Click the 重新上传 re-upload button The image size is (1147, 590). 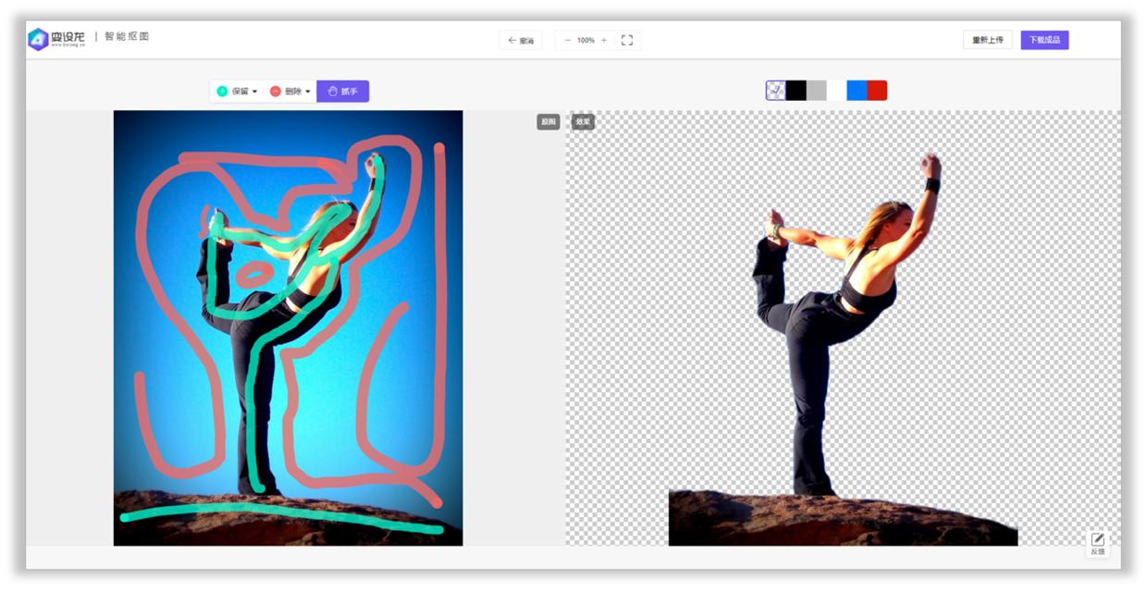click(987, 40)
